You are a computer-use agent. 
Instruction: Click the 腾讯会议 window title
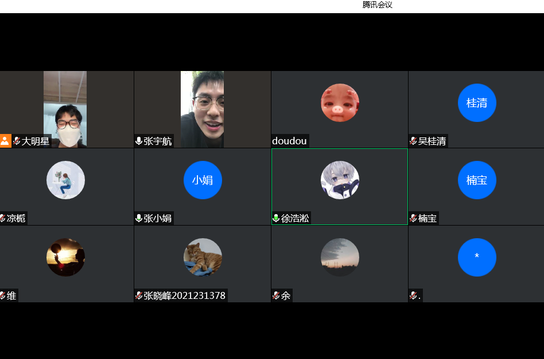point(377,5)
